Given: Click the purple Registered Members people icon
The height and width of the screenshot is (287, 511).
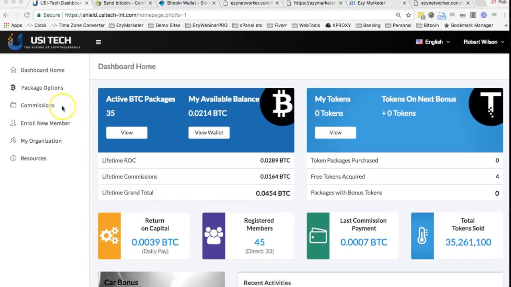Looking at the screenshot, I should 214,236.
